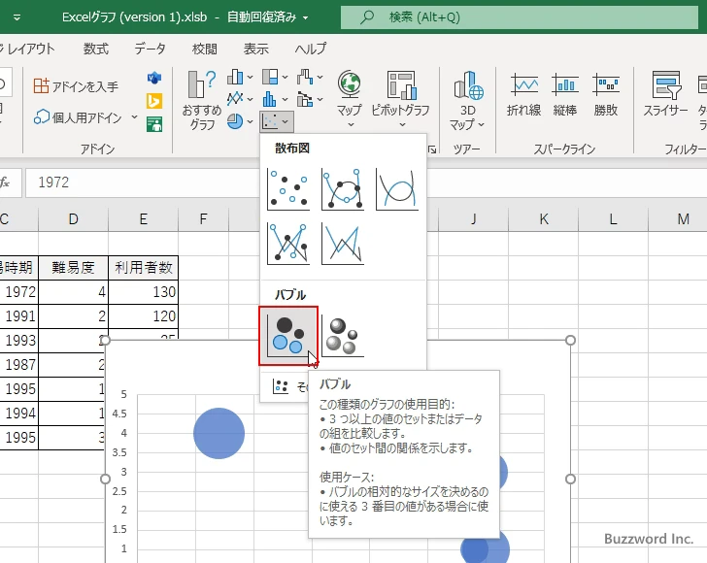Click the Insert Statistic chart icon

[x=270, y=99]
